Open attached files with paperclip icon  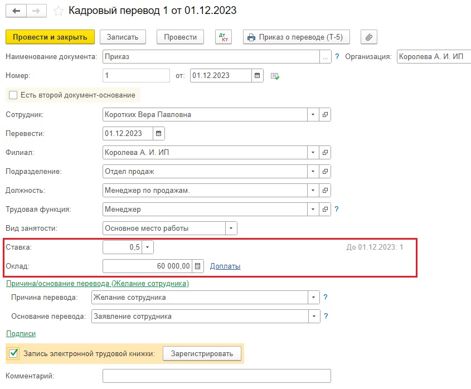click(369, 37)
